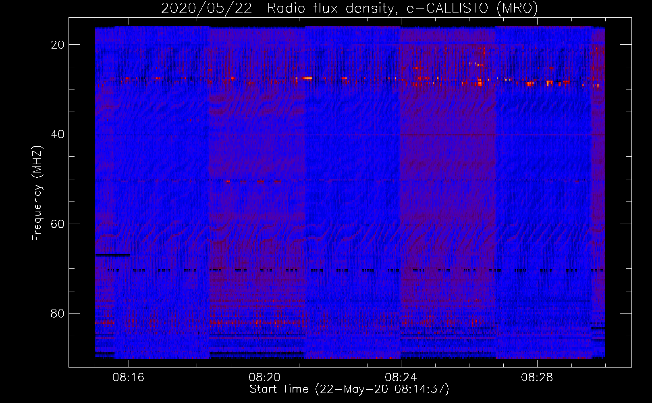Click the 'Frequency (MHZ)' axis label
This screenshot has height=403, width=652.
point(37,193)
